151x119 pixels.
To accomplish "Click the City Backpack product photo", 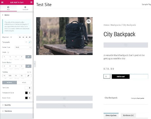I will (64, 36).
